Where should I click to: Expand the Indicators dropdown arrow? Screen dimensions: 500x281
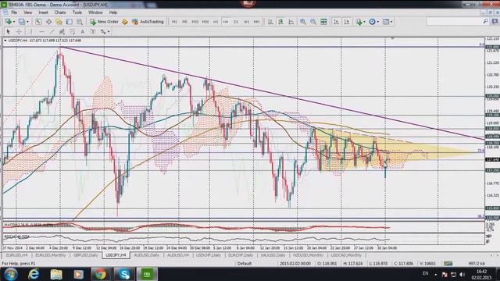click(365, 22)
